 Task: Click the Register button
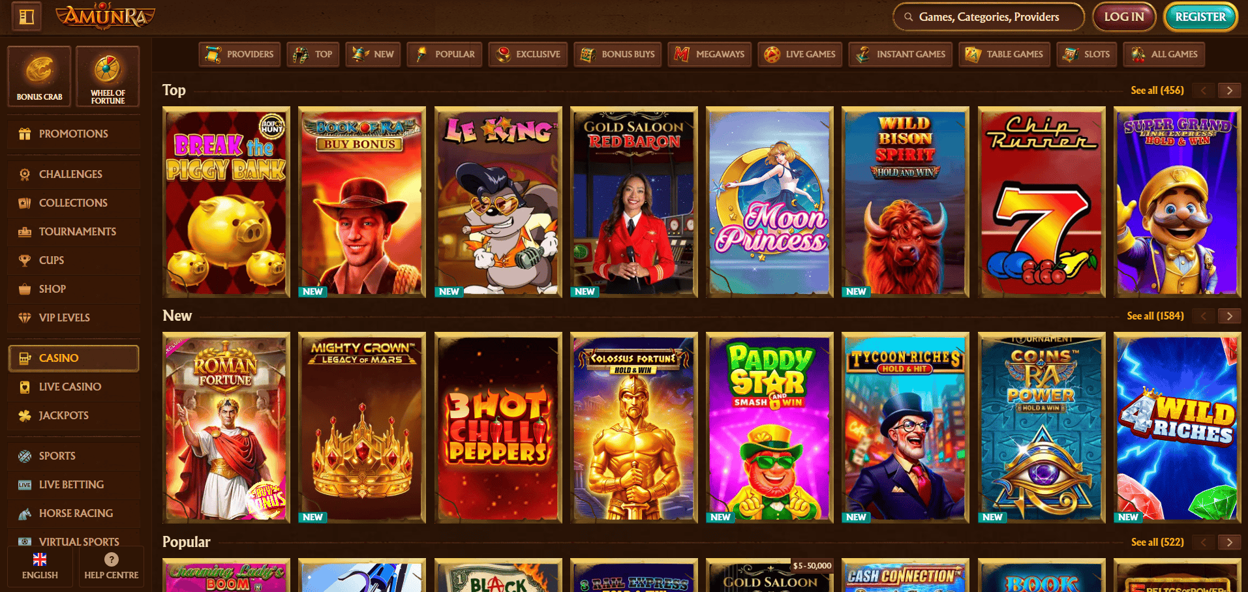(x=1200, y=17)
